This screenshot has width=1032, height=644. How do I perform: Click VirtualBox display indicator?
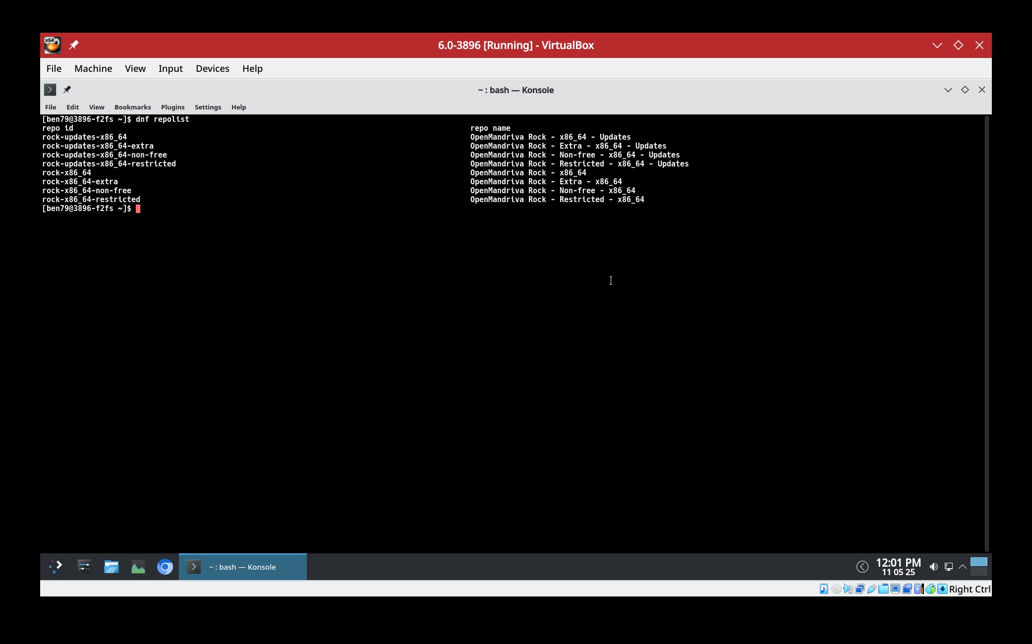pos(895,589)
